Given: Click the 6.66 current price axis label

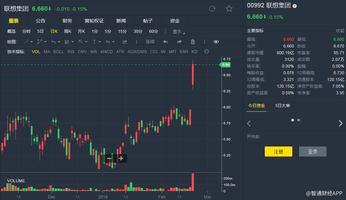Looking at the screenshot, I should pyautogui.click(x=225, y=65).
